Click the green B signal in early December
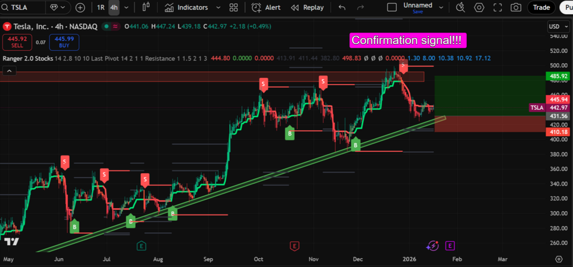Image resolution: width=573 pixels, height=267 pixels. point(356,146)
